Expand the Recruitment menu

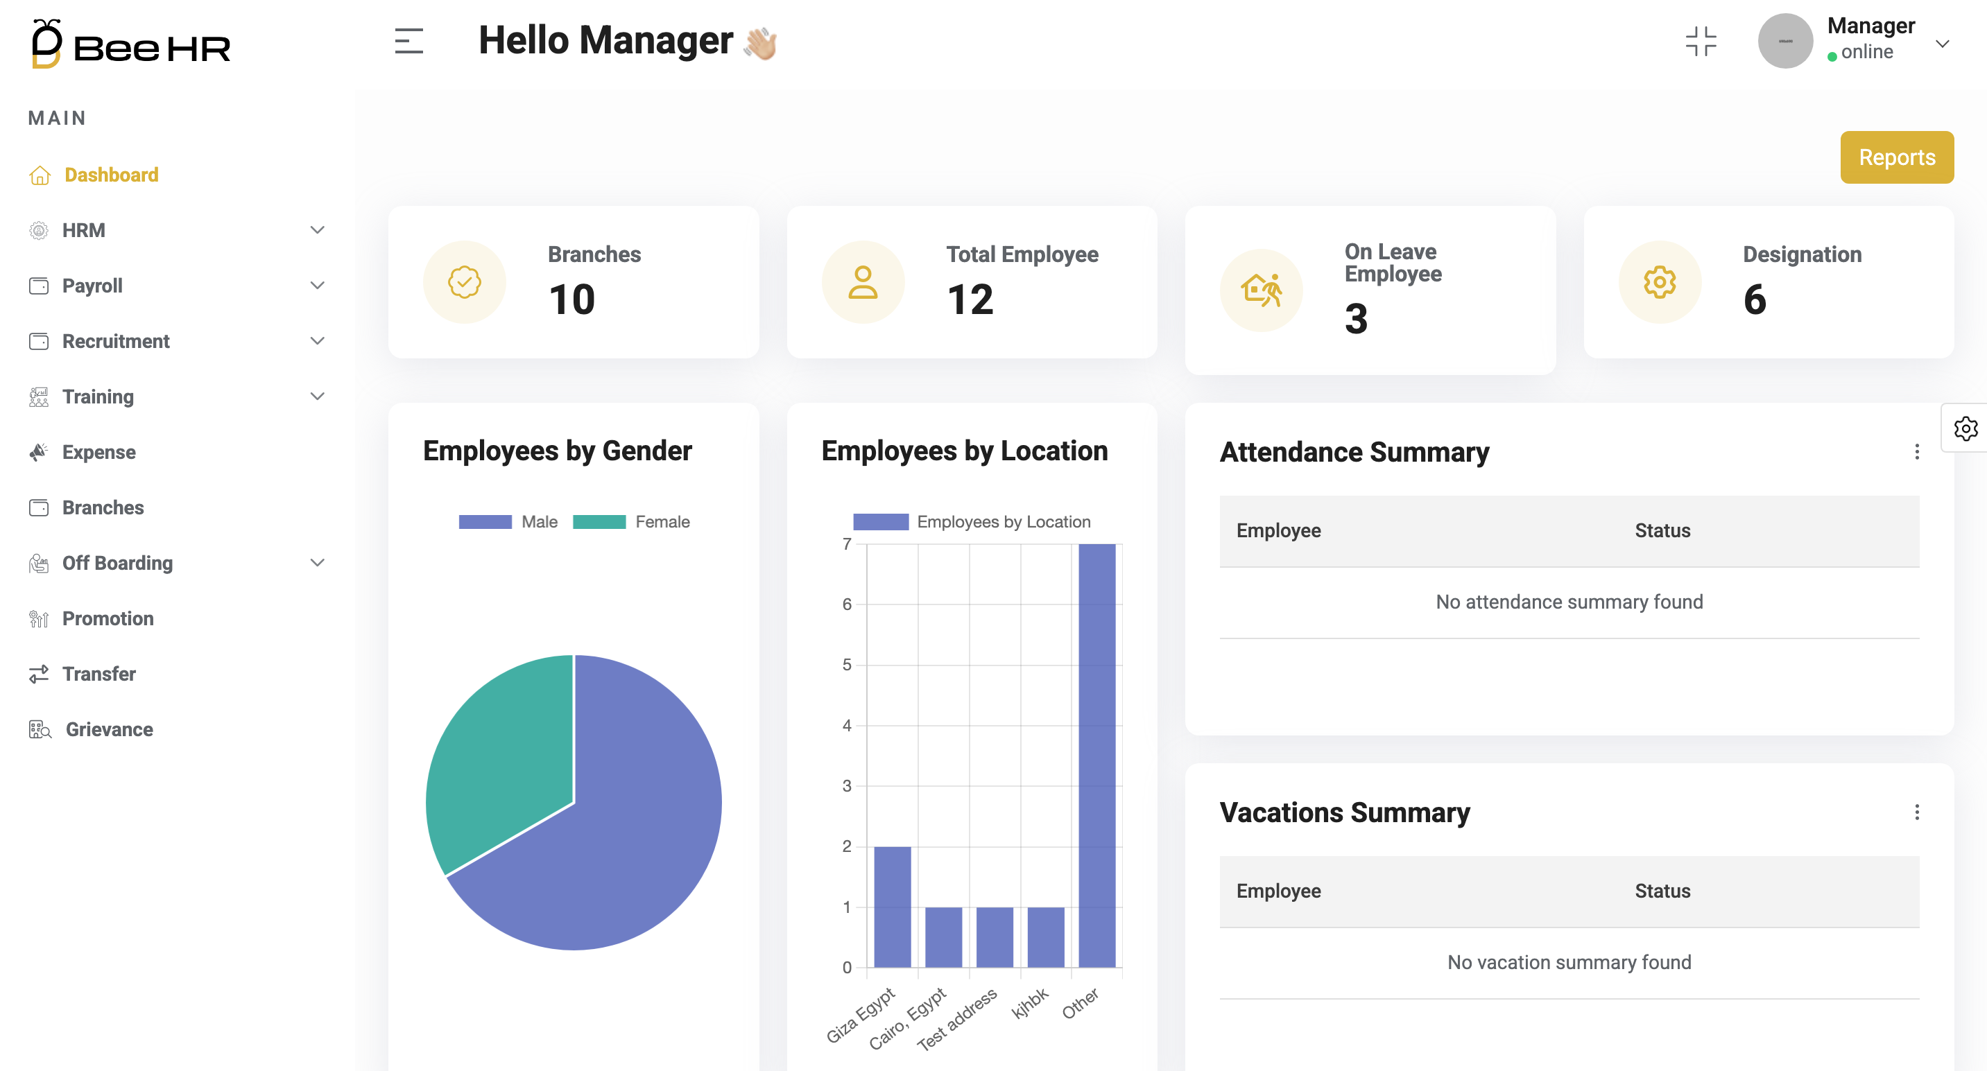pyautogui.click(x=317, y=341)
